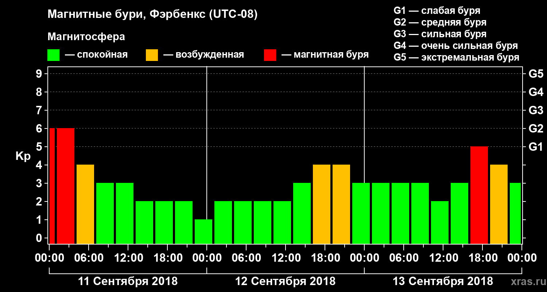547x292 pixels.
Task: Click the second yellow Kp 4 bar on 12 September
Action: coord(341,204)
